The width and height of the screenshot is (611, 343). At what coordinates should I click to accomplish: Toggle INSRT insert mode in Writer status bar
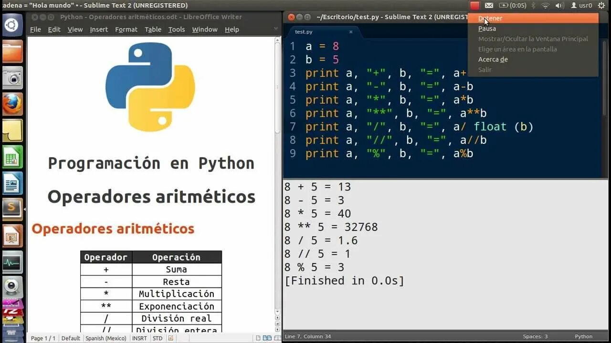click(139, 338)
